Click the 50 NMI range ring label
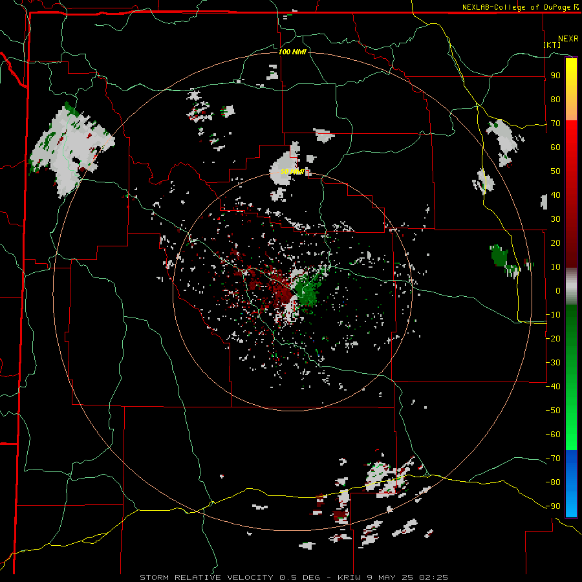This screenshot has width=582, height=582. click(x=292, y=171)
